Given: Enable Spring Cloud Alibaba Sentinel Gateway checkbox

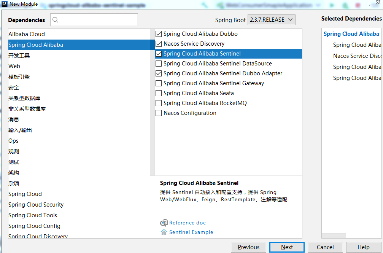Looking at the screenshot, I should click(x=159, y=83).
